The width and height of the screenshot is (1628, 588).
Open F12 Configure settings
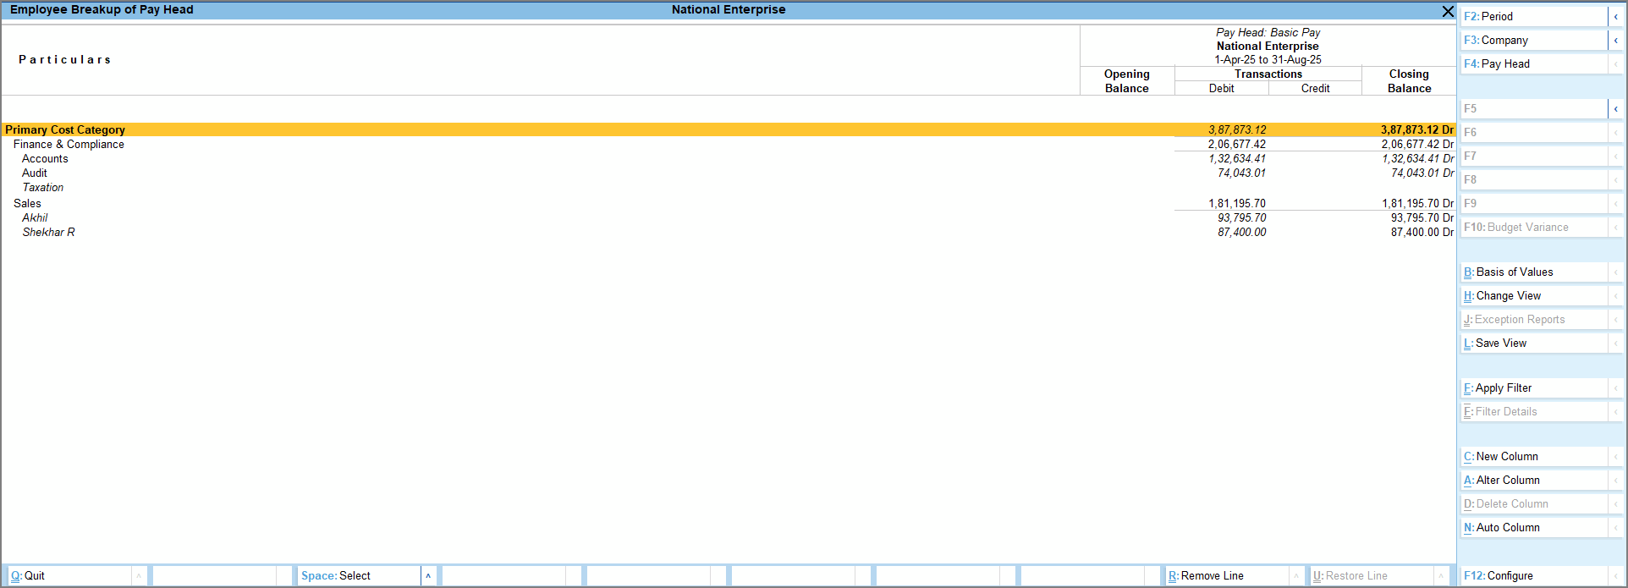pyautogui.click(x=1532, y=575)
